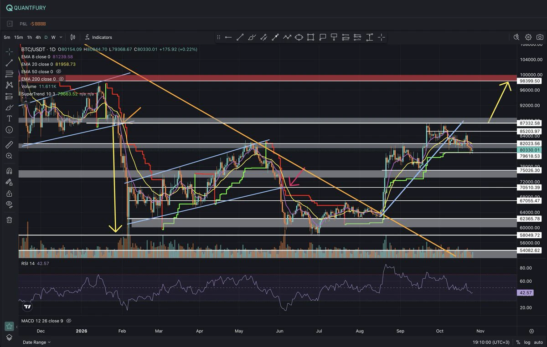This screenshot has width=547, height=347.
Task: Pick the ellipse shape in drawing toolbar
Action: [x=299, y=37]
